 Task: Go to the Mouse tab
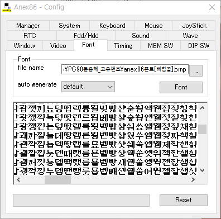tap(153, 26)
